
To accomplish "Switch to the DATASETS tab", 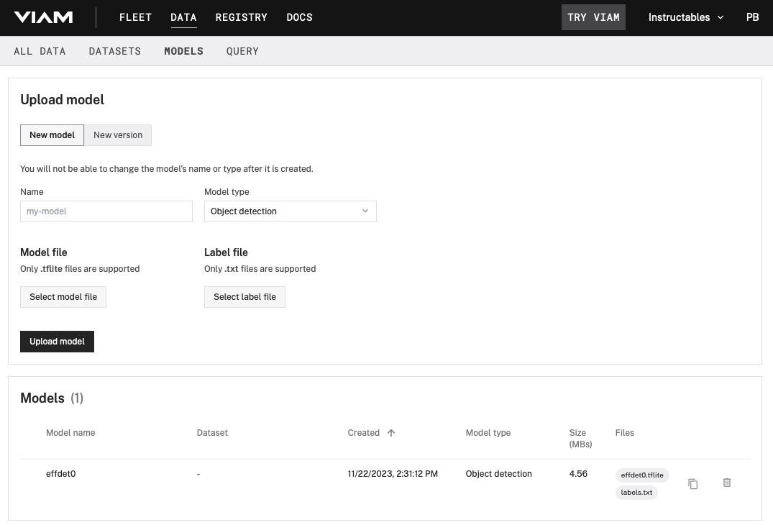I will [x=115, y=51].
